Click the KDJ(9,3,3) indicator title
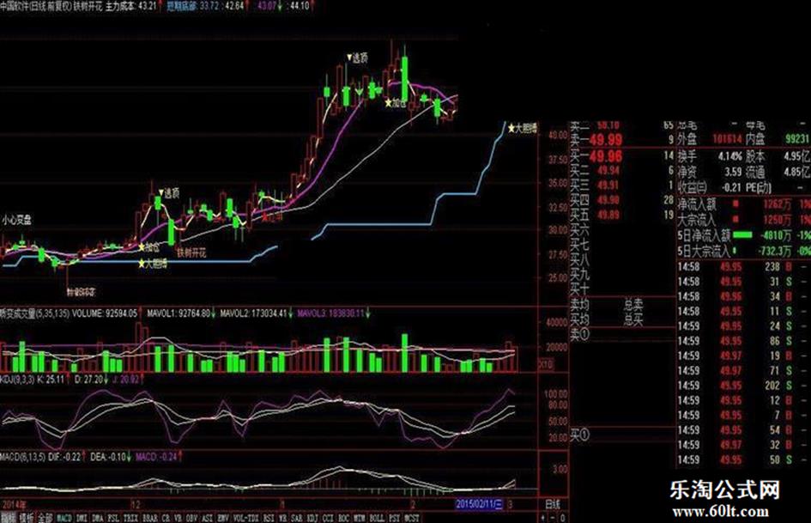 (17, 380)
